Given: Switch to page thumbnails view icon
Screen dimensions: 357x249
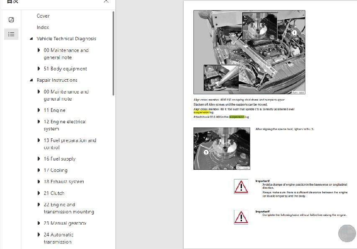Looking at the screenshot, I should click(11, 20).
